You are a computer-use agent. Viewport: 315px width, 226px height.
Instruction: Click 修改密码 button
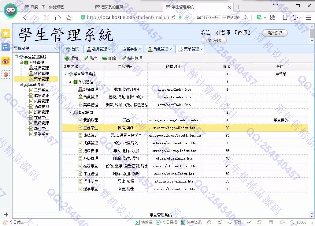pyautogui.click(x=275, y=33)
